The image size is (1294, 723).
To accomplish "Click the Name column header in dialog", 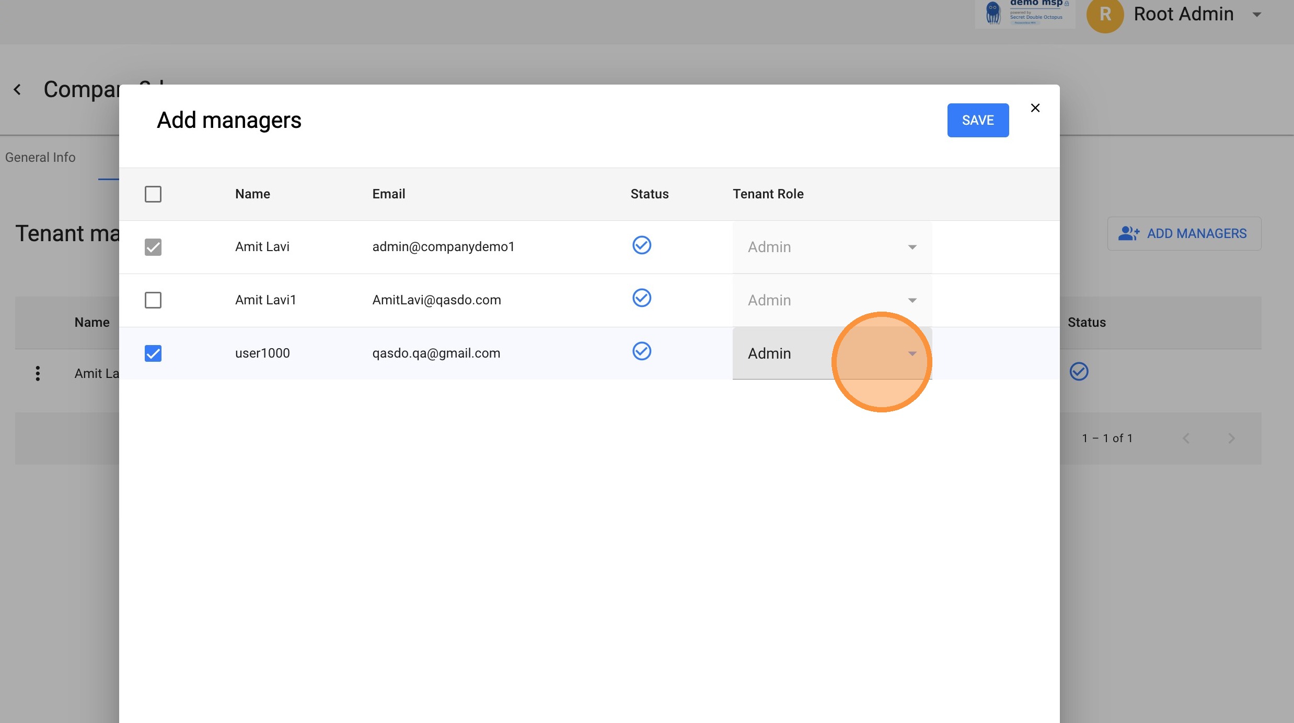I will click(x=252, y=194).
